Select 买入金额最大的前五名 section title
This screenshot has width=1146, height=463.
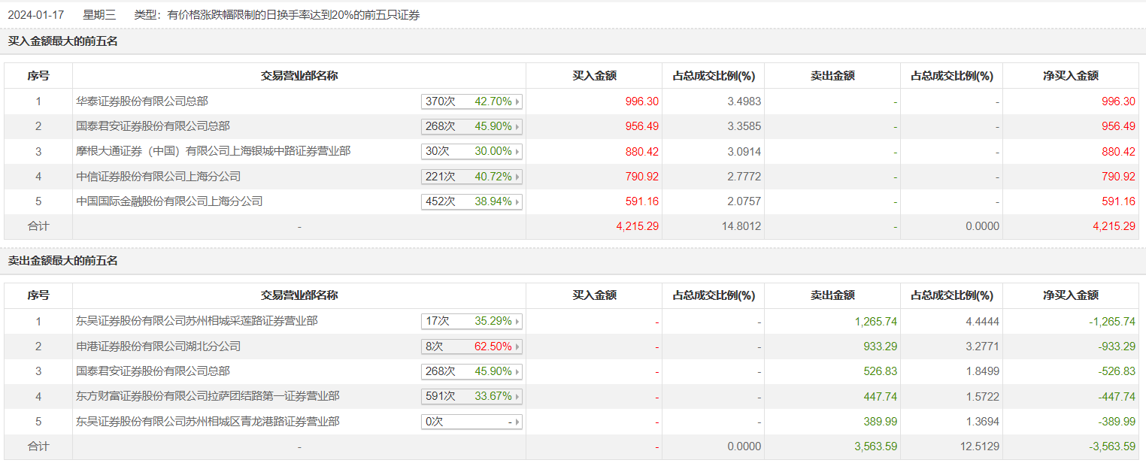pos(63,42)
